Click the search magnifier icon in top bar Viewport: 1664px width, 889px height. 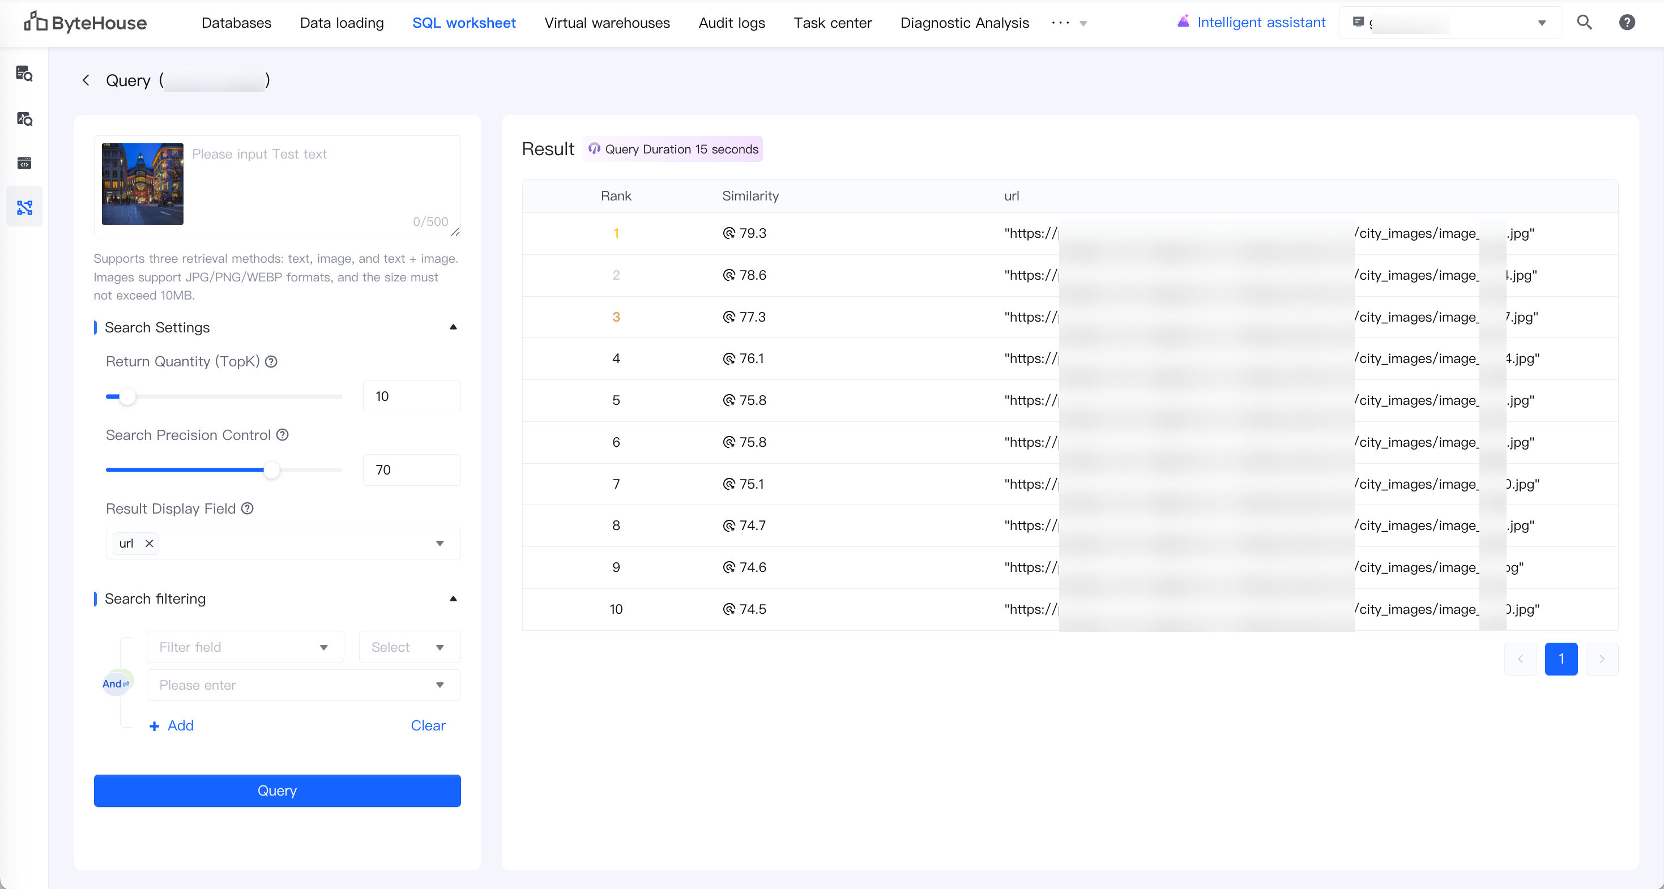(1584, 23)
